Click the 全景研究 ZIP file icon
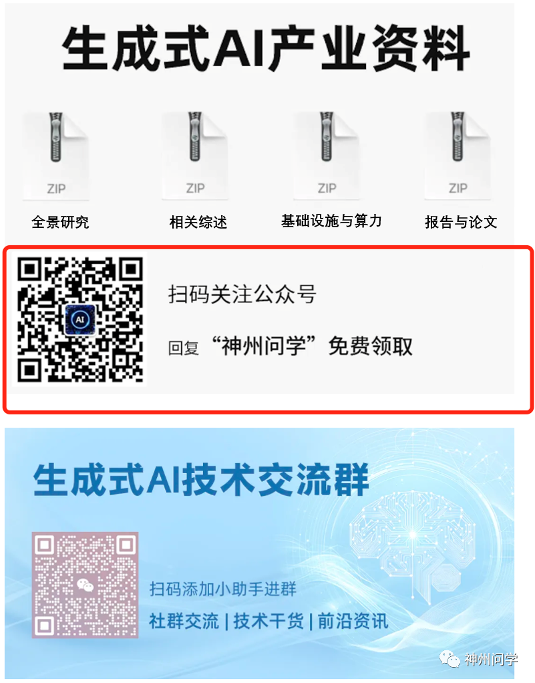This screenshot has width=535, height=683. pos(56,156)
